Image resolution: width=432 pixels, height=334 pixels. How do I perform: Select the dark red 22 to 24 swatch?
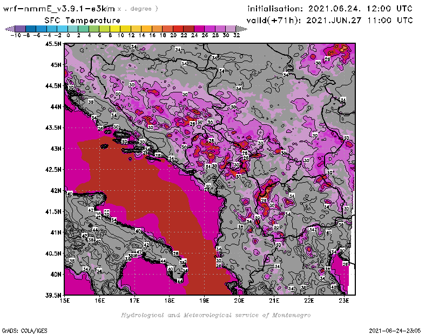click(188, 29)
